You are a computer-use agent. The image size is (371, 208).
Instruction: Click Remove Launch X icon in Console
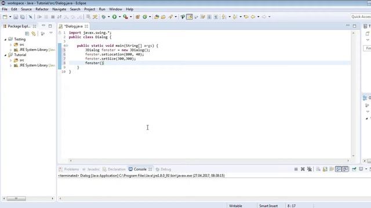click(303, 169)
